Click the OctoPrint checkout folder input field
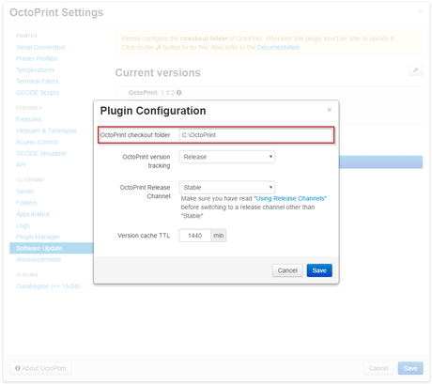The height and width of the screenshot is (384, 432). point(255,135)
